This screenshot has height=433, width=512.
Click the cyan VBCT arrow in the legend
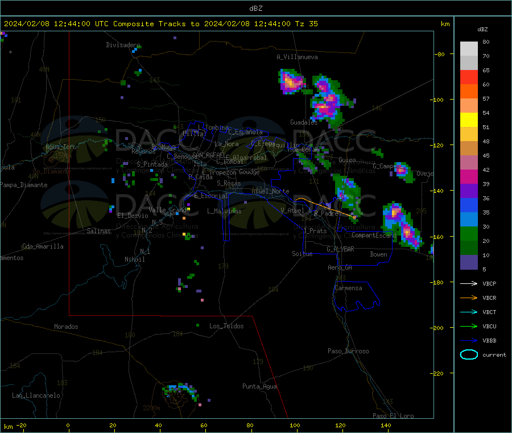pos(469,312)
